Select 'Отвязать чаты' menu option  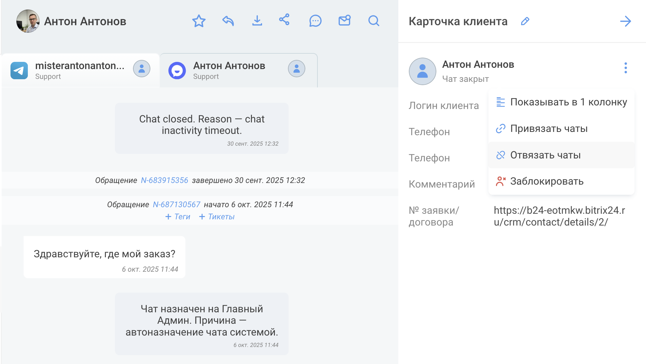(x=545, y=155)
